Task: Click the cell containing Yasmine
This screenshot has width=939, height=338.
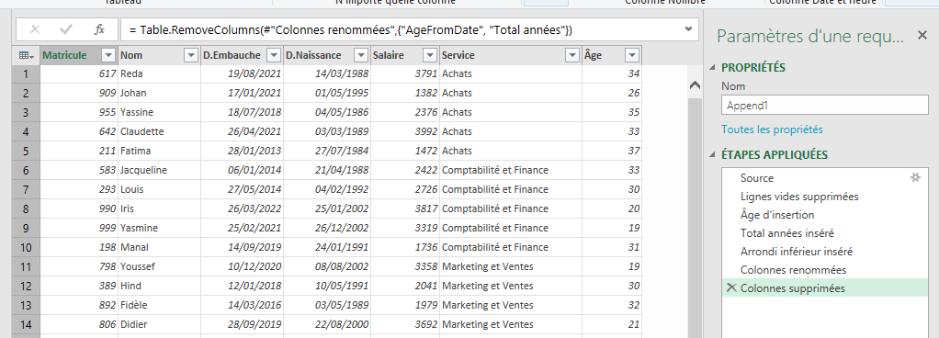Action: click(x=159, y=228)
